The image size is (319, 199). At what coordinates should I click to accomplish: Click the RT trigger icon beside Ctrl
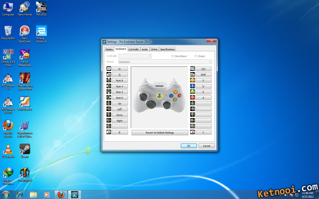[x=192, y=68]
